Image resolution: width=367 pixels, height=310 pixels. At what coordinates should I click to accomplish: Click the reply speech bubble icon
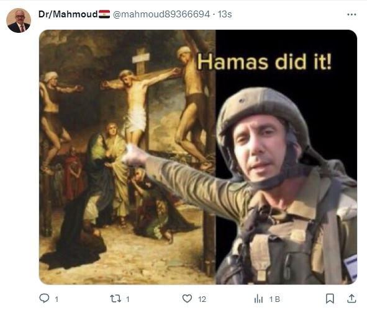pyautogui.click(x=44, y=298)
